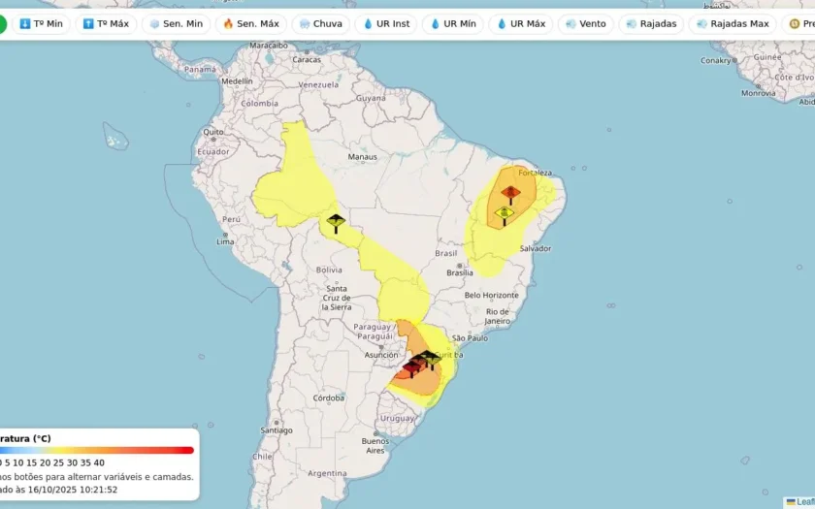Screen dimensions: 815x509
Task: Click the temperature color gradient bar
Action: pos(97,450)
